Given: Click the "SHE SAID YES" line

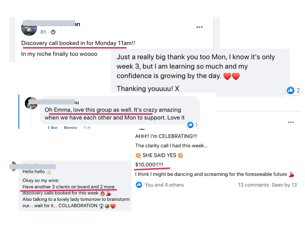Looking at the screenshot, I should 159,155.
